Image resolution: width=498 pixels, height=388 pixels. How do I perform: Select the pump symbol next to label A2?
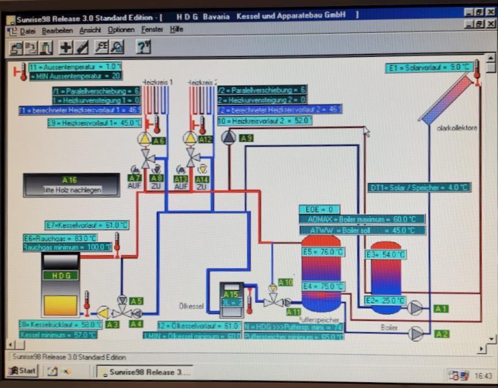[x=416, y=334]
